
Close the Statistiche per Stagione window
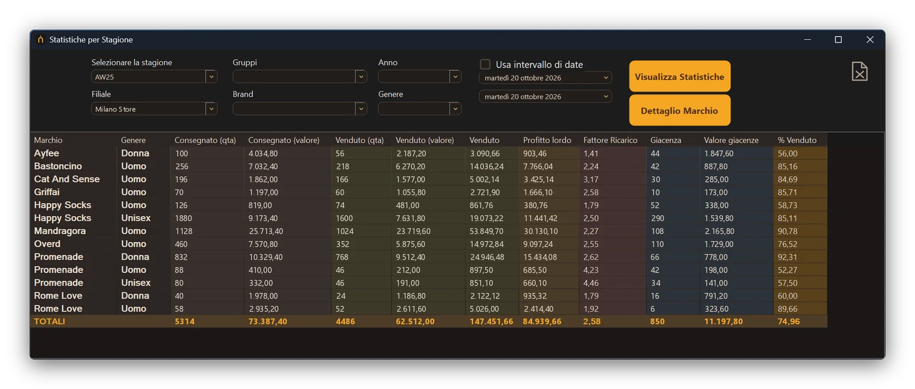[870, 39]
